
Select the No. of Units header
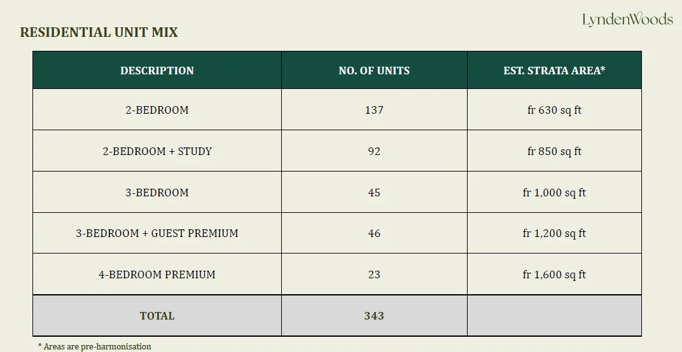click(x=374, y=71)
